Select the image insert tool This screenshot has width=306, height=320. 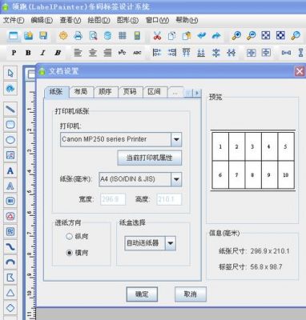pyautogui.click(x=10, y=155)
